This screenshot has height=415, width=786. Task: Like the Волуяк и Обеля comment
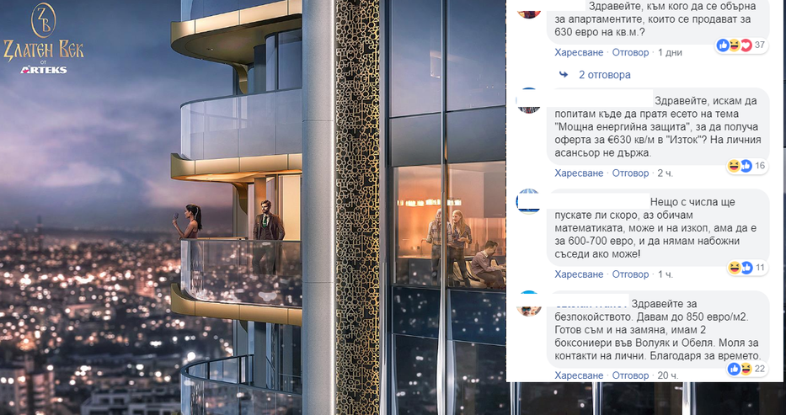579,375
